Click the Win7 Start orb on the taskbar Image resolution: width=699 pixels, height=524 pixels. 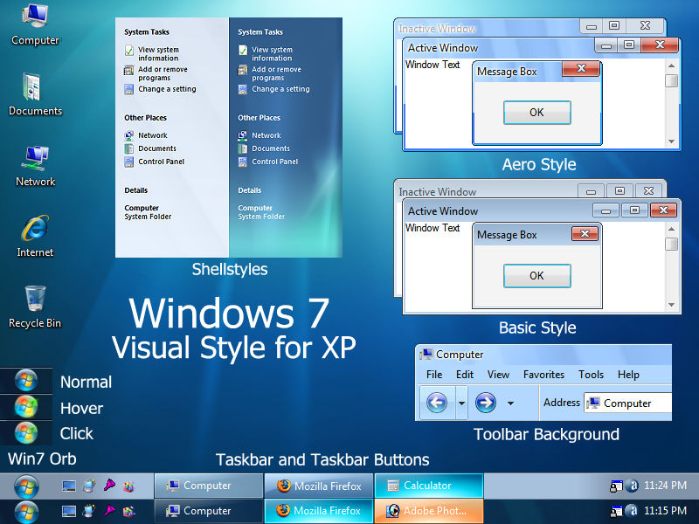click(x=24, y=485)
